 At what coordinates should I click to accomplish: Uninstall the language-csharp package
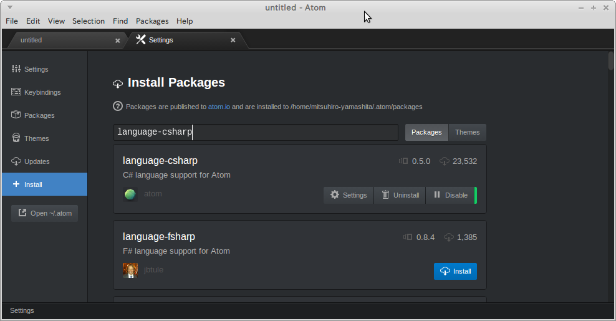pyautogui.click(x=400, y=195)
